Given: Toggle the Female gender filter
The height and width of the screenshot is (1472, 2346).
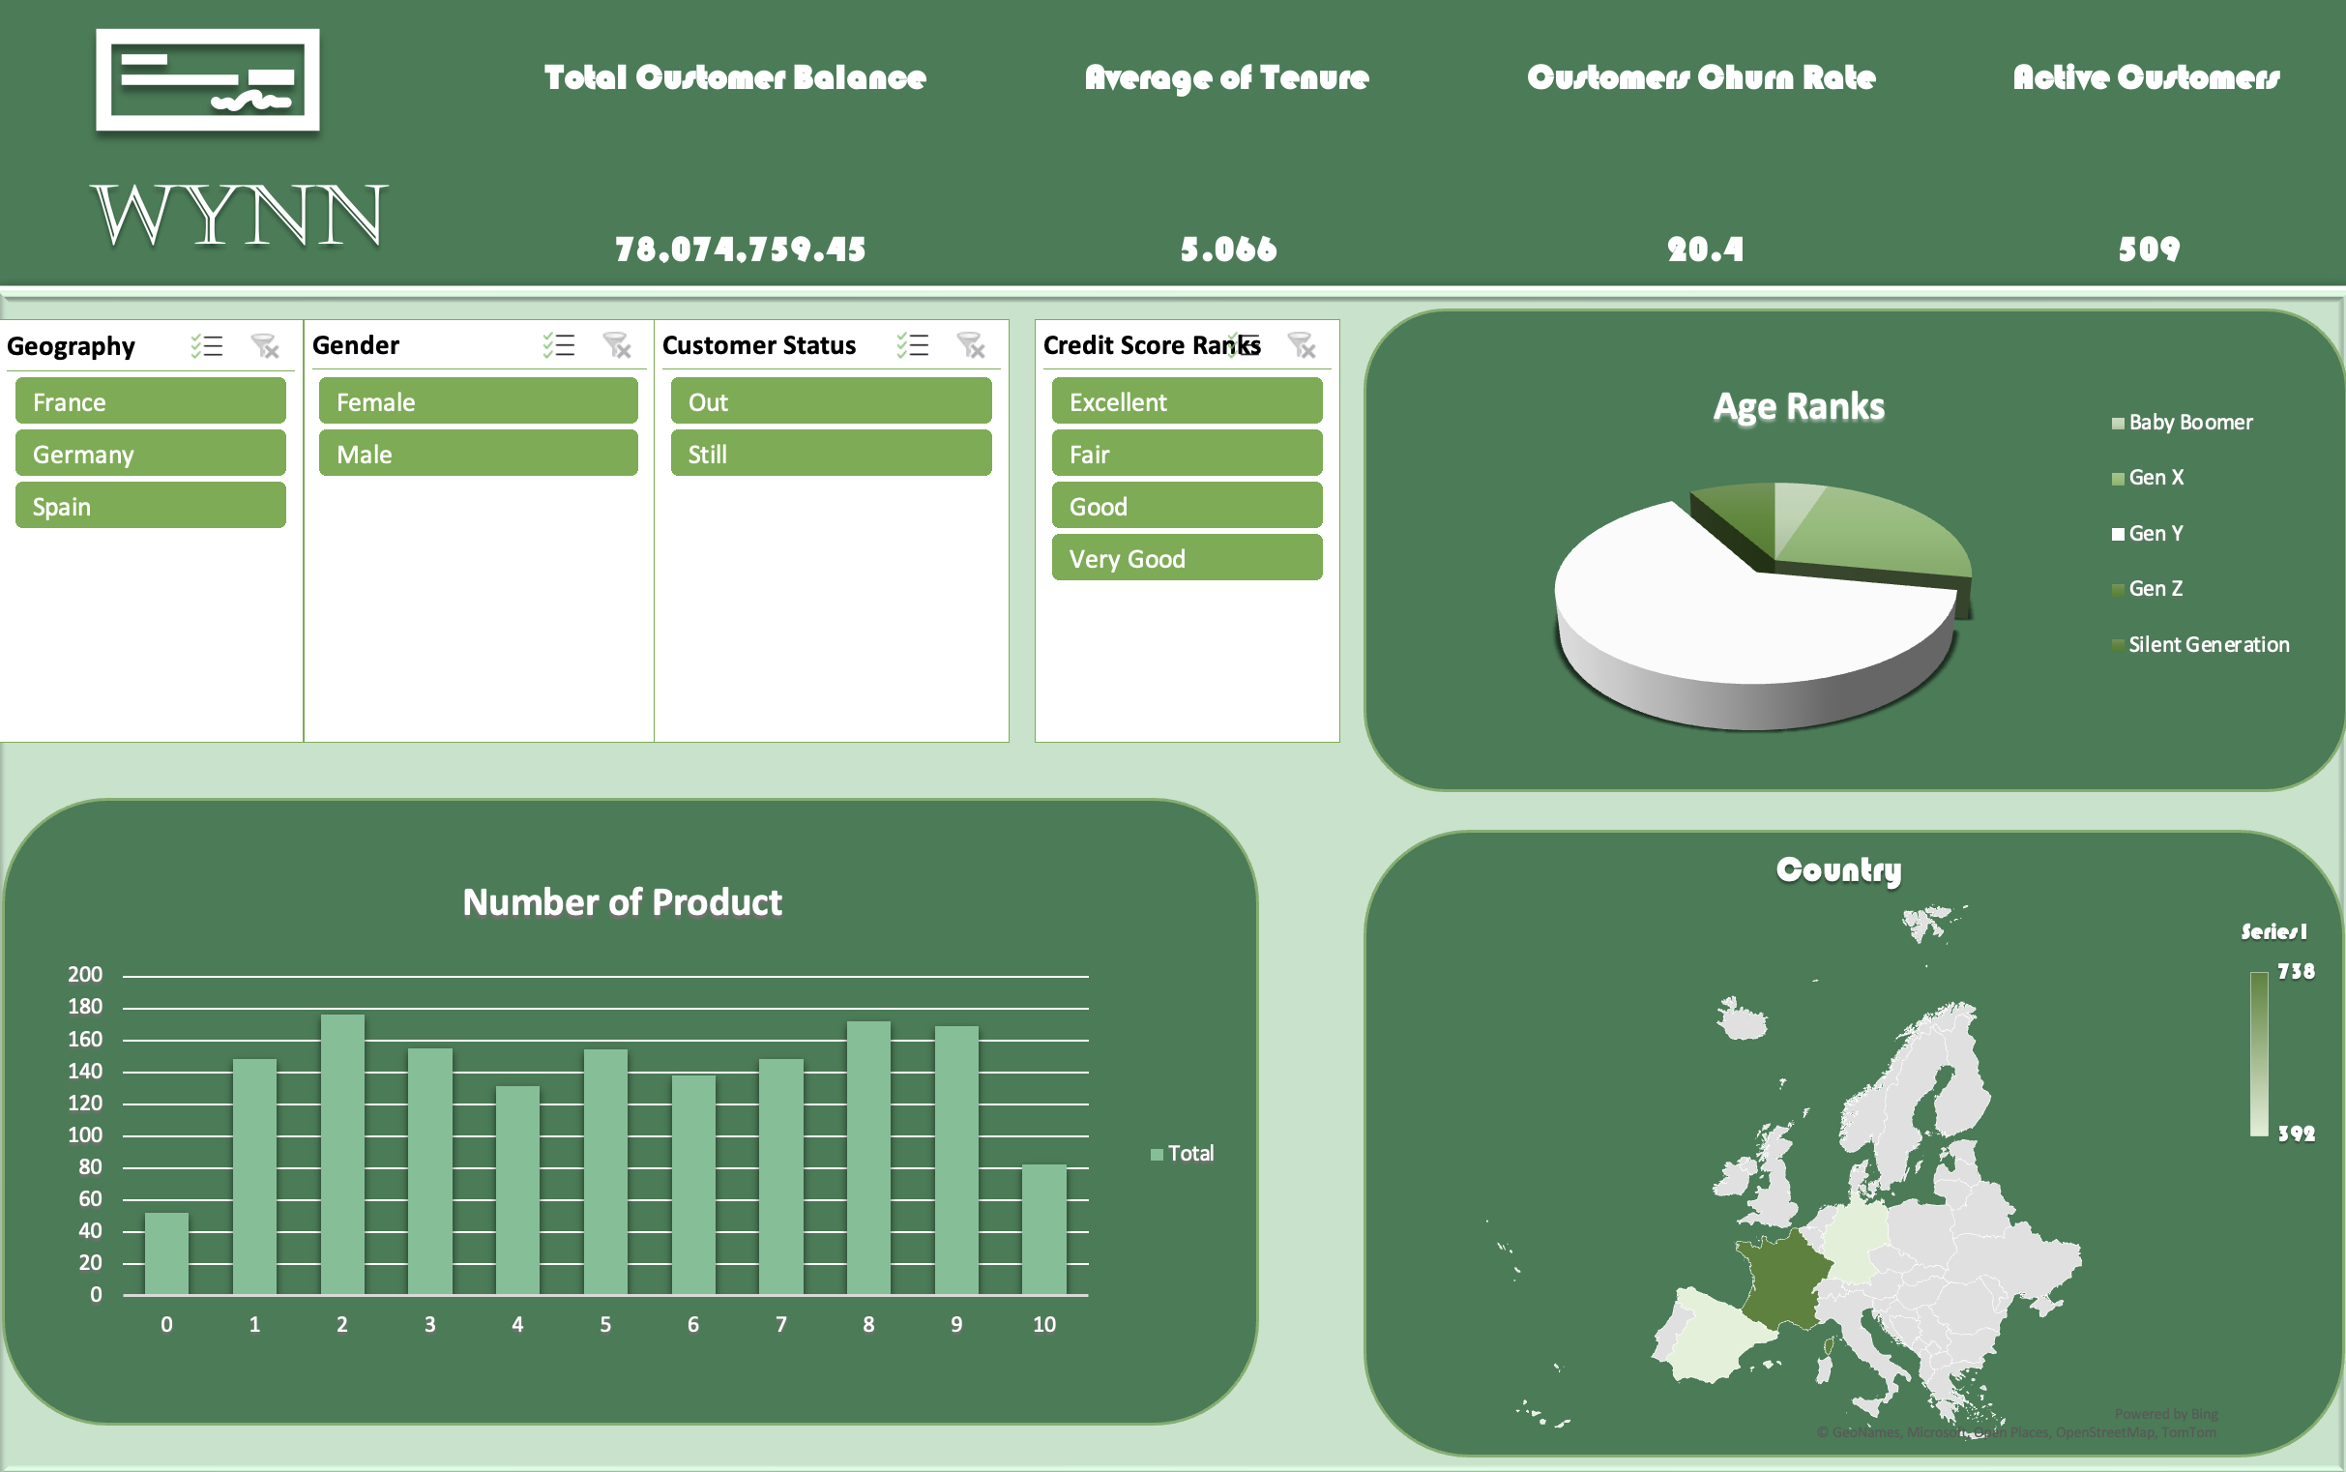Looking at the screenshot, I should click(478, 401).
